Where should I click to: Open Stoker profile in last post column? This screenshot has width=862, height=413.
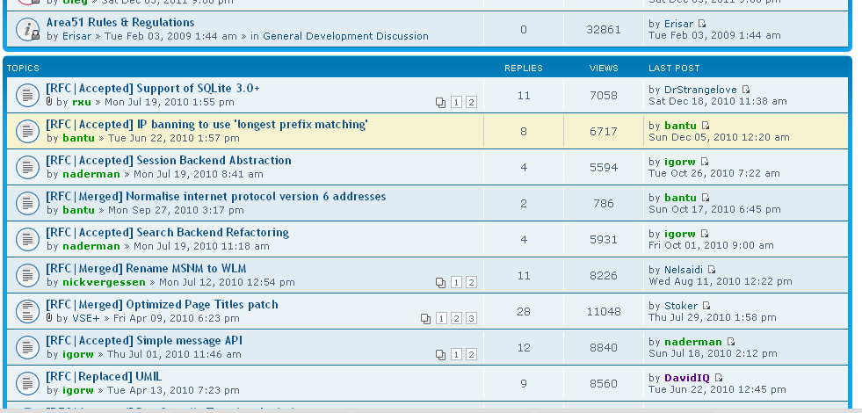[x=681, y=306]
